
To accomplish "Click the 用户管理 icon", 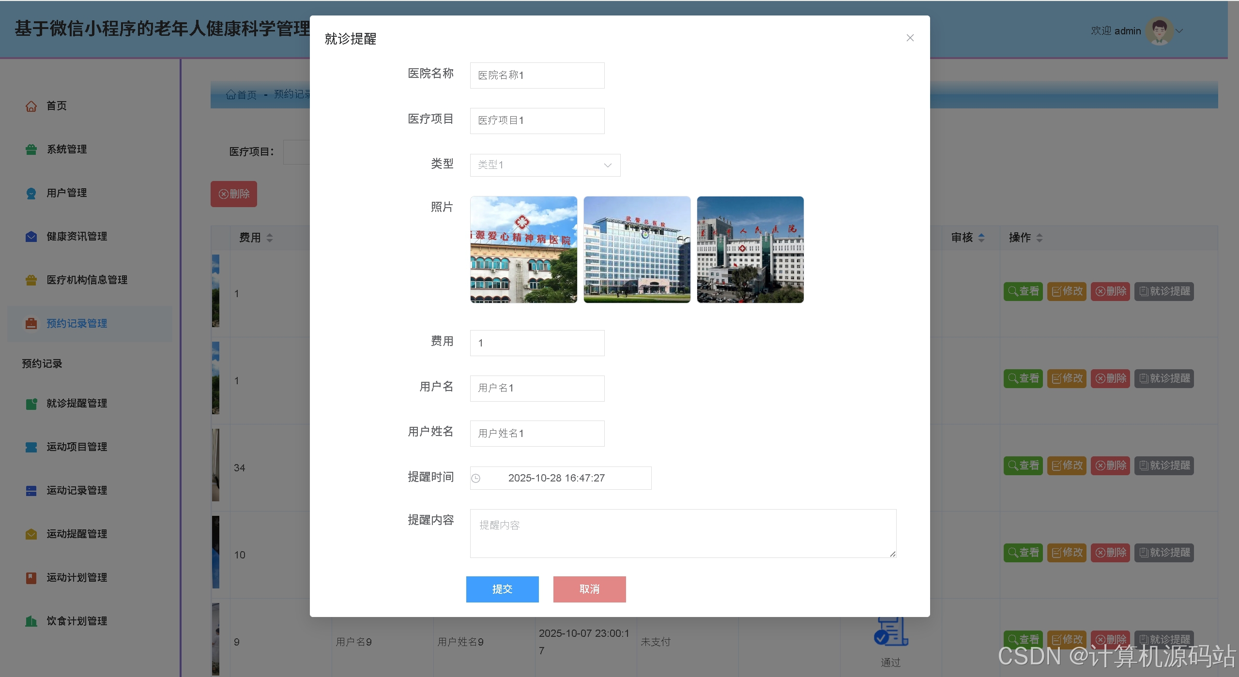I will pyautogui.click(x=31, y=193).
